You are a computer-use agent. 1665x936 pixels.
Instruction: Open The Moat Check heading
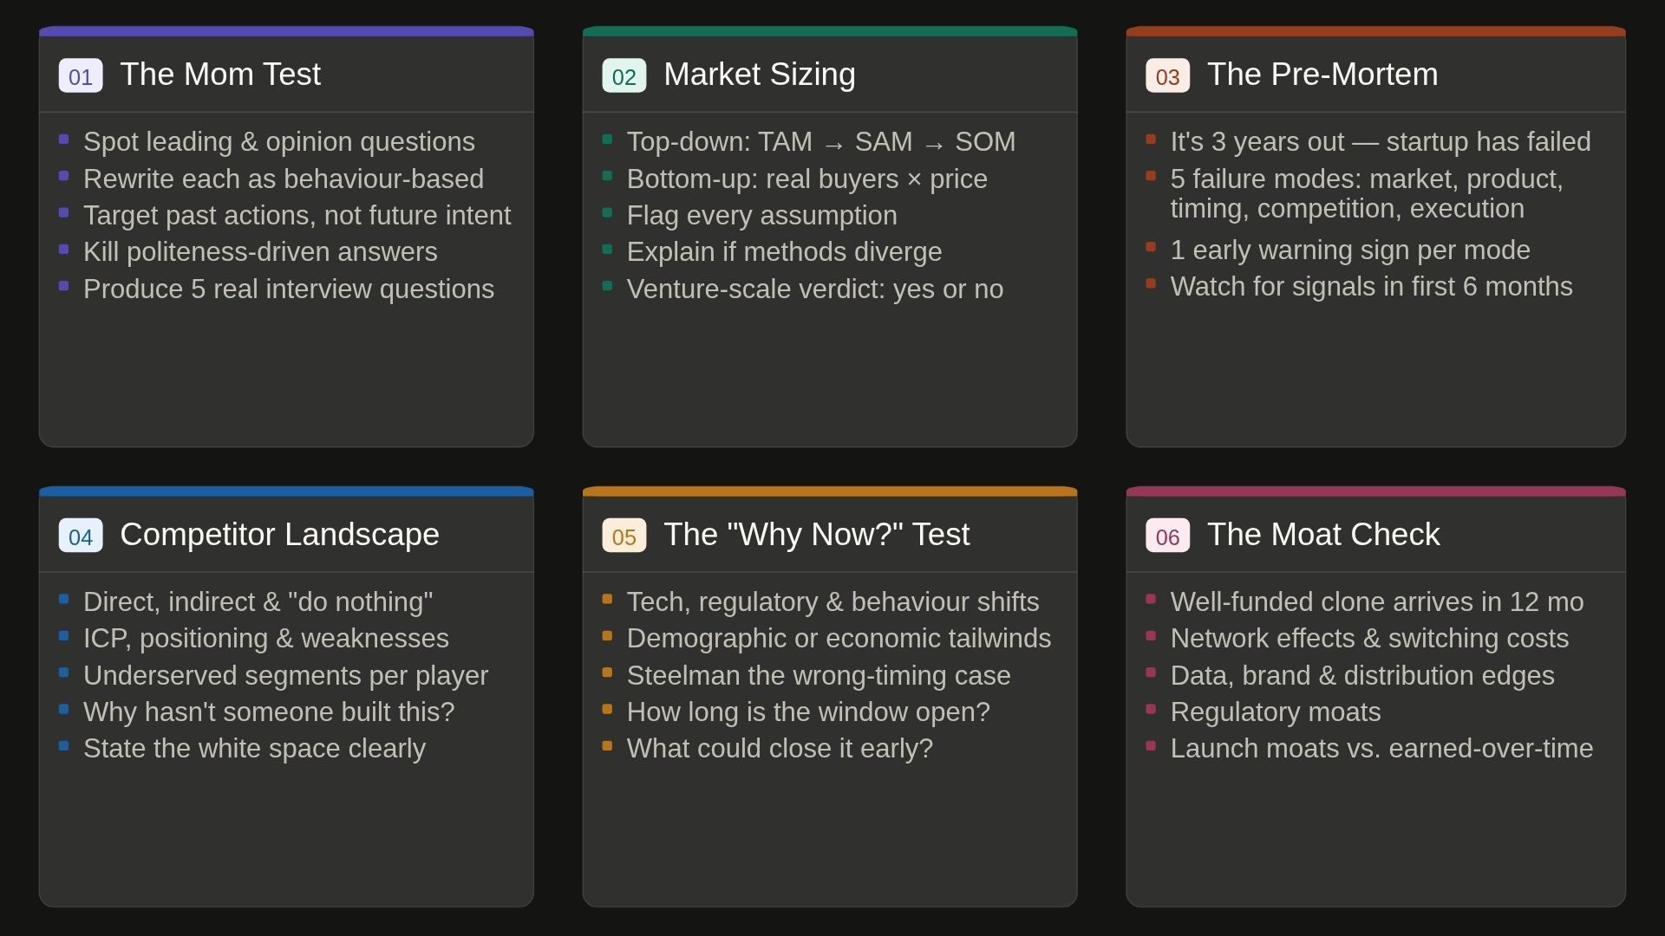(x=1322, y=535)
